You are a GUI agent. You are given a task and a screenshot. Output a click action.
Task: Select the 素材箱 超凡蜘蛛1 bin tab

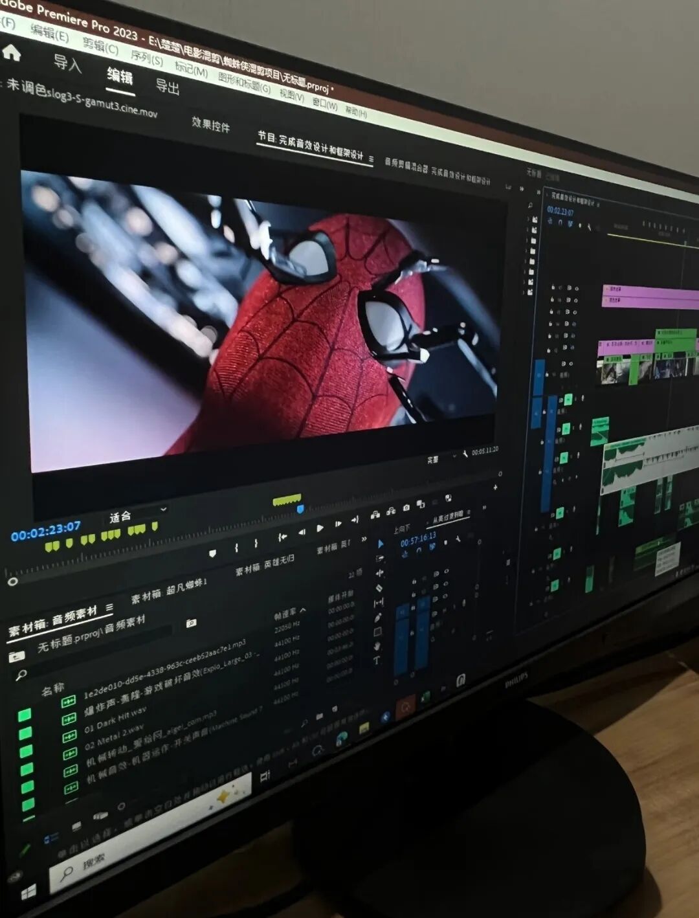[169, 591]
